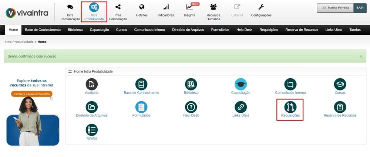Click the Biblioteca books icon
This screenshot has height=157, width=370.
click(191, 84)
